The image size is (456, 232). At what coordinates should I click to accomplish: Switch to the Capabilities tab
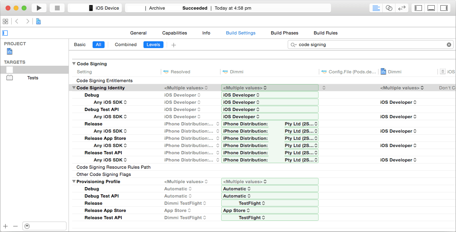[174, 33]
